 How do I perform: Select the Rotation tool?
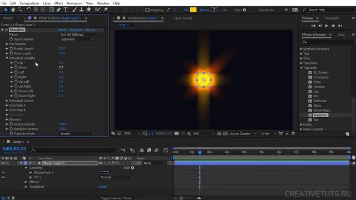[29, 10]
